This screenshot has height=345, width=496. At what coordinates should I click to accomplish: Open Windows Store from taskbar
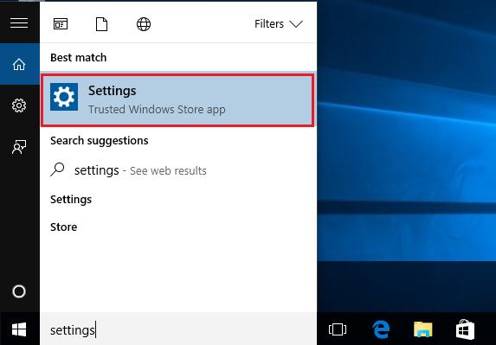point(466,329)
